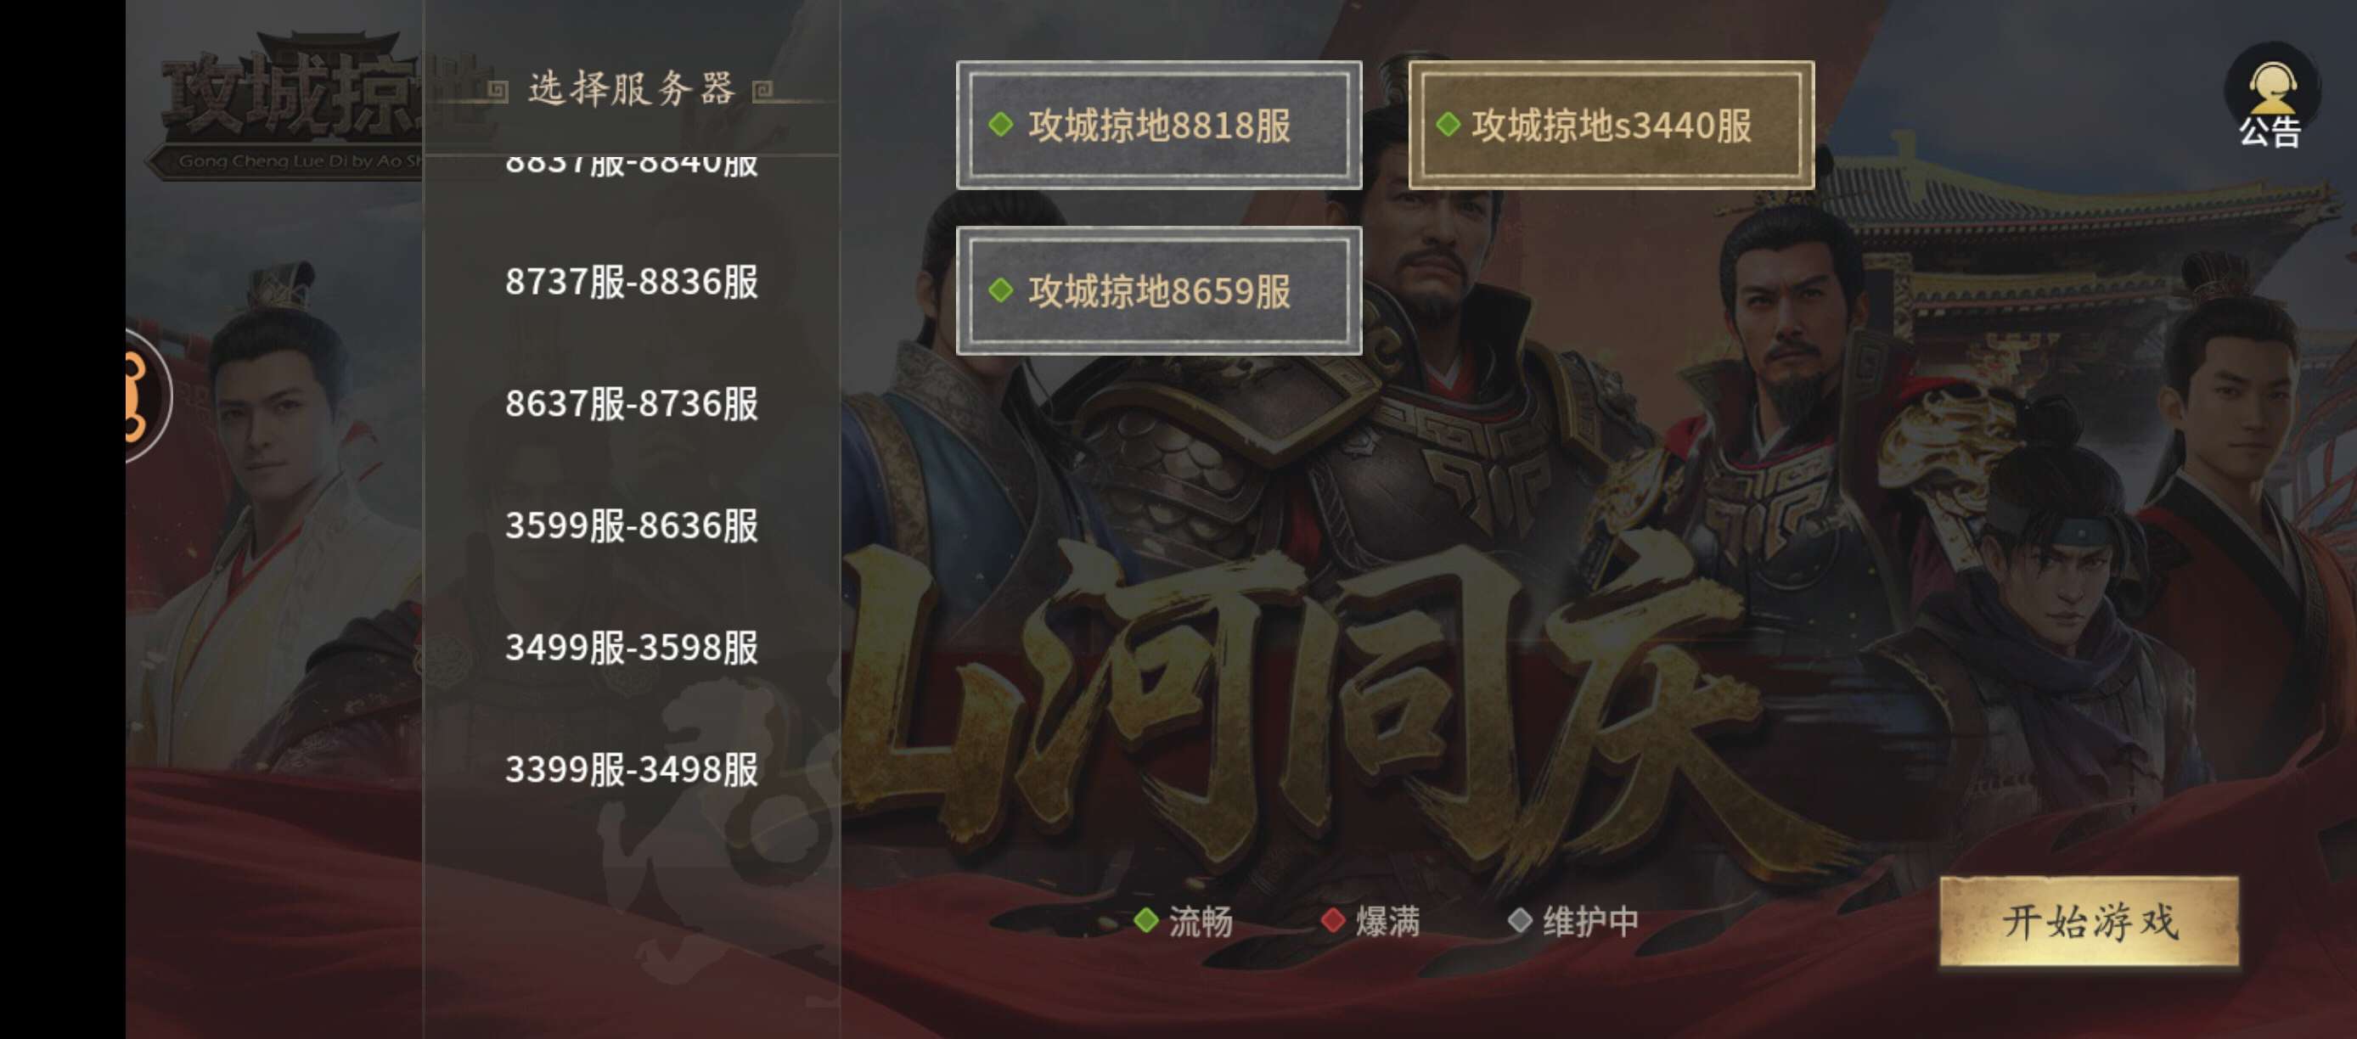Click green status diamond on 8818服
The height and width of the screenshot is (1039, 2357).
click(x=1000, y=125)
